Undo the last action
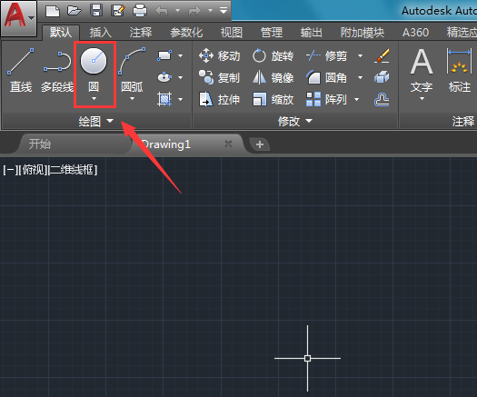Screen dimensions: 477x397 point(161,11)
